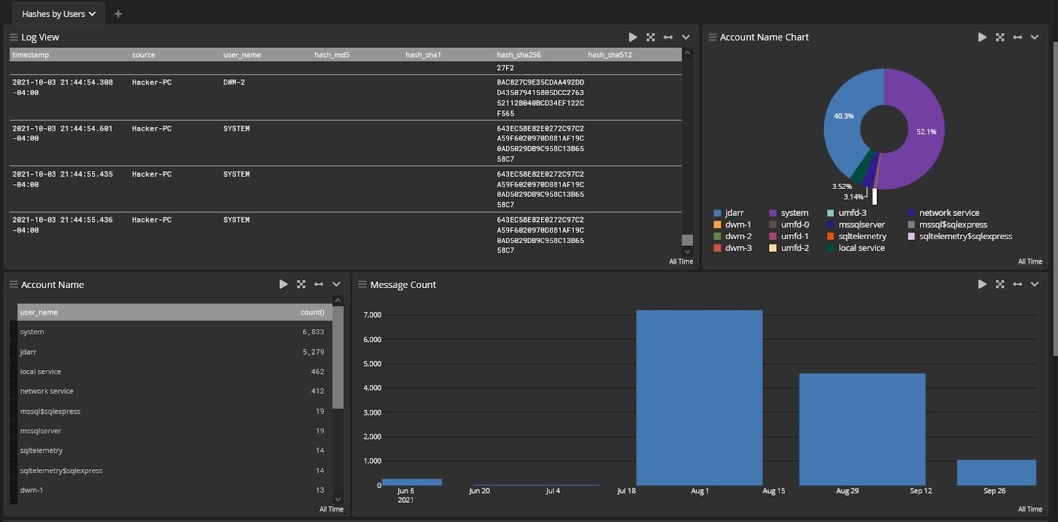Sort the log by the timestamp column
The height and width of the screenshot is (522, 1058).
click(30, 55)
